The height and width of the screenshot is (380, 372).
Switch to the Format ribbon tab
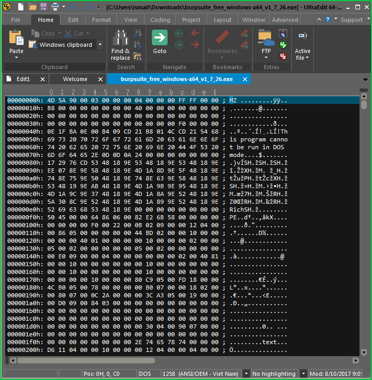tap(101, 20)
